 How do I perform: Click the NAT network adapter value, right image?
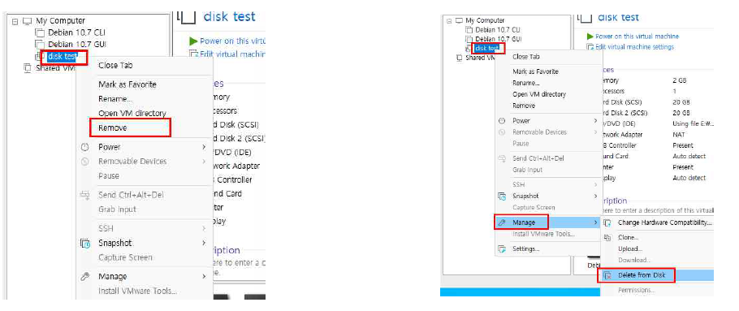point(678,135)
